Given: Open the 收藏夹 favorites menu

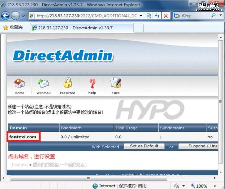Looking at the screenshot, I should [13, 27].
